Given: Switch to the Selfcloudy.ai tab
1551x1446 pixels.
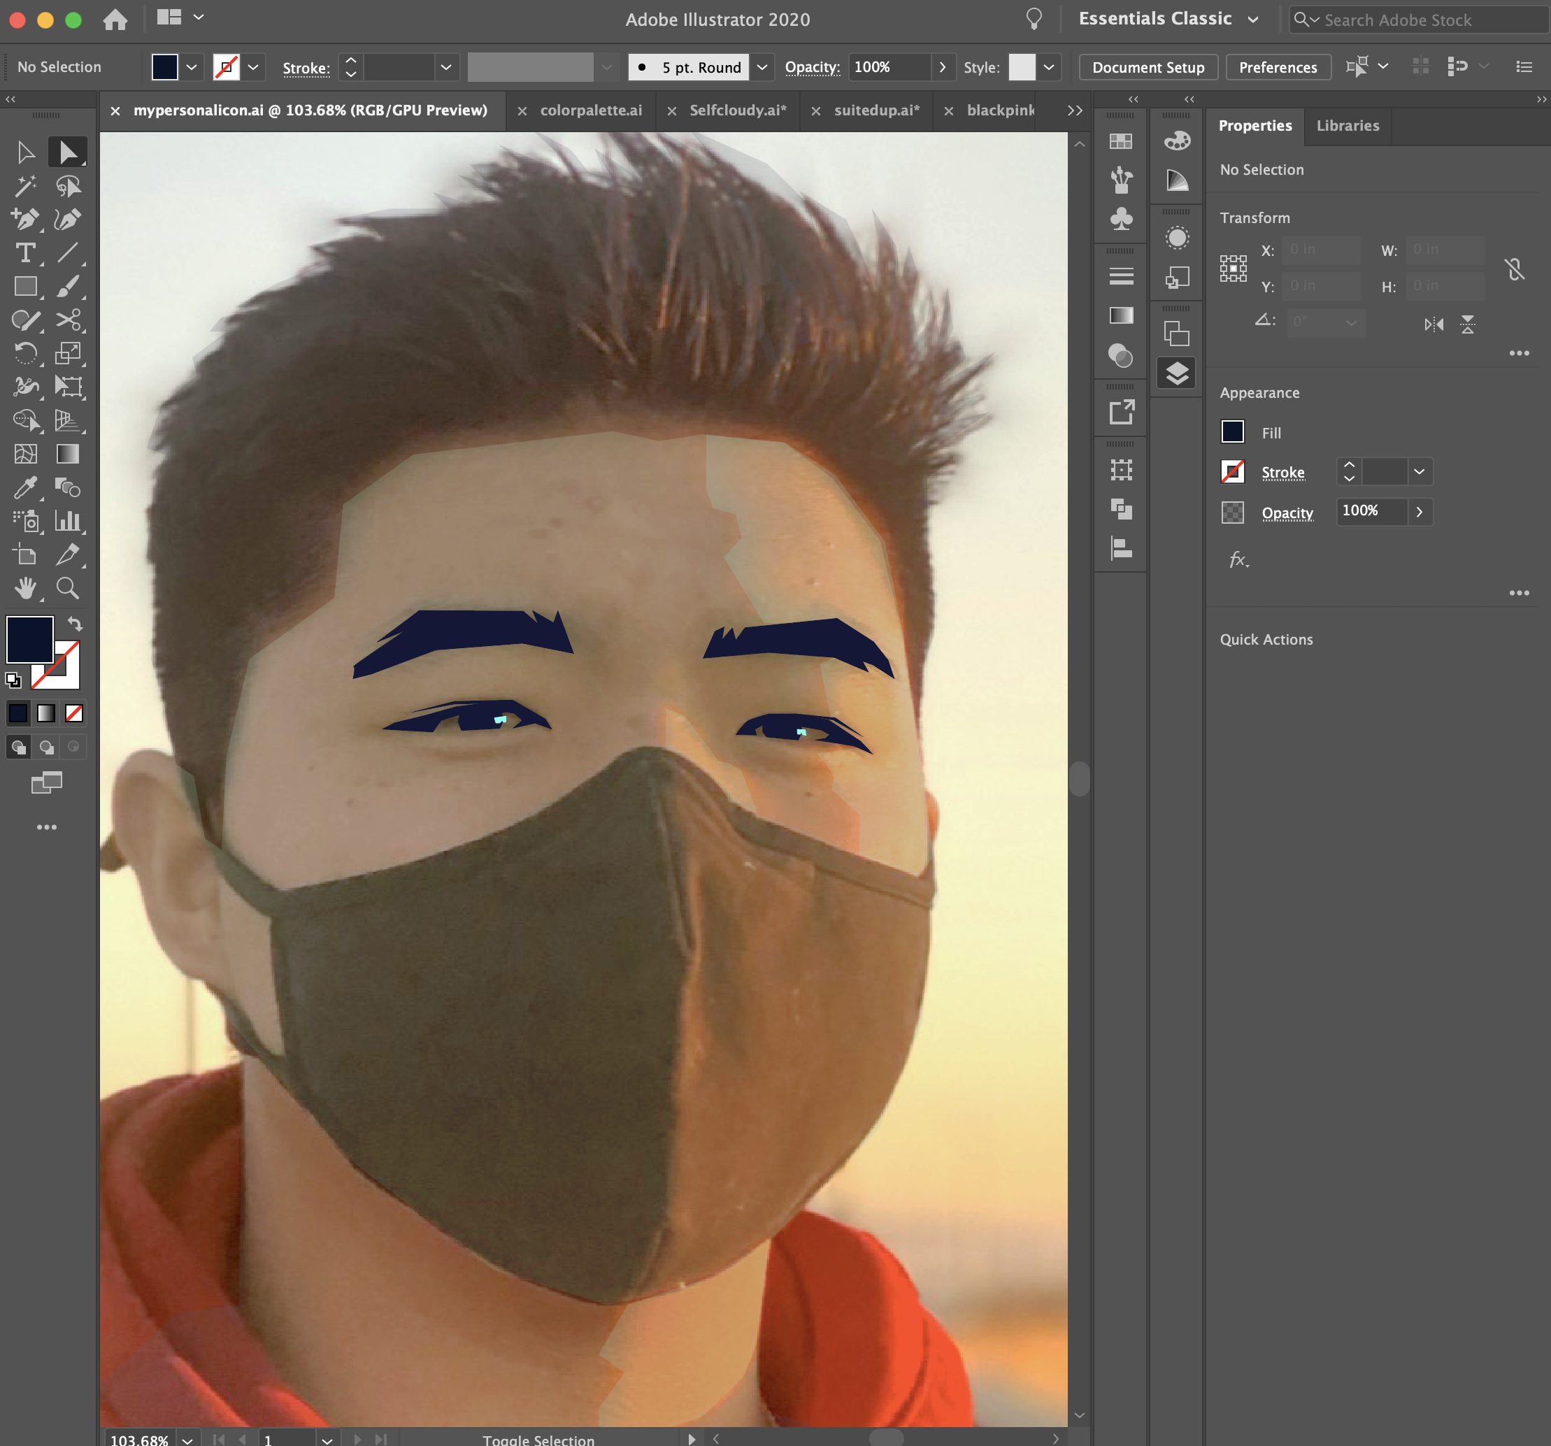Looking at the screenshot, I should 737,110.
